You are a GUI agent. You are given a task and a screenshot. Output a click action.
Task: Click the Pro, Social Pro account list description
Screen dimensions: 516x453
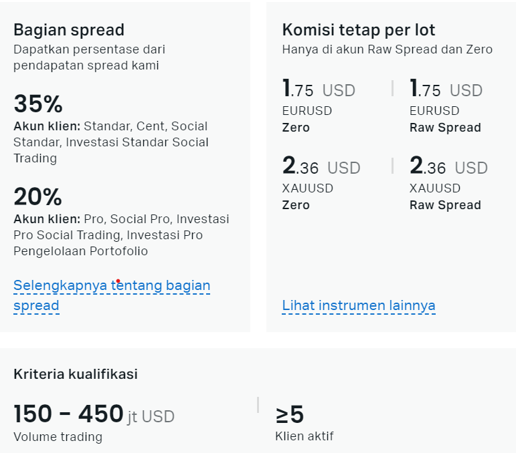click(121, 235)
